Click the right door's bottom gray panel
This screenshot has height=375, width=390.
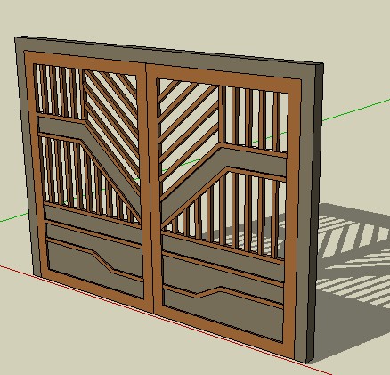(223, 314)
